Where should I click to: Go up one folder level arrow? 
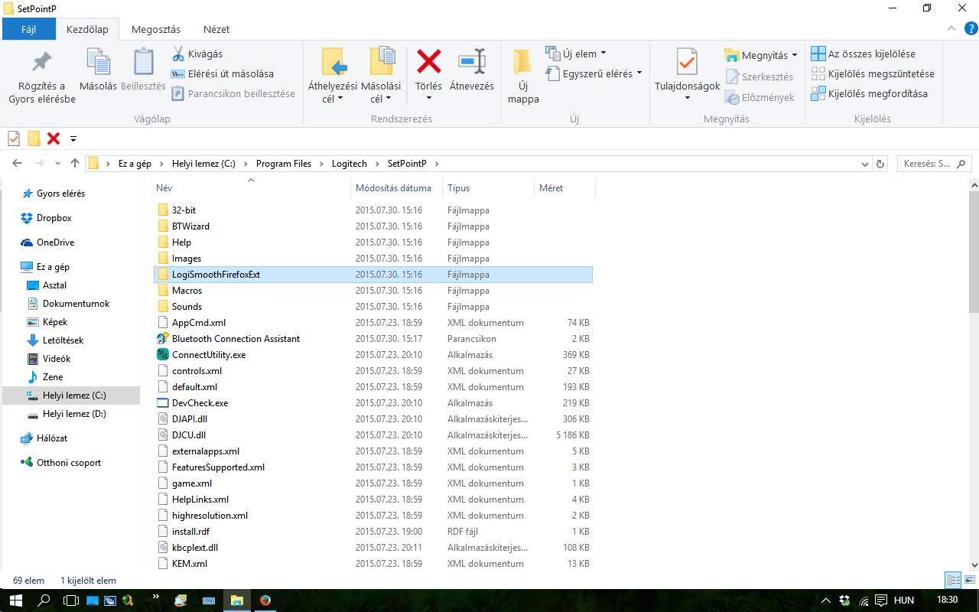74,163
